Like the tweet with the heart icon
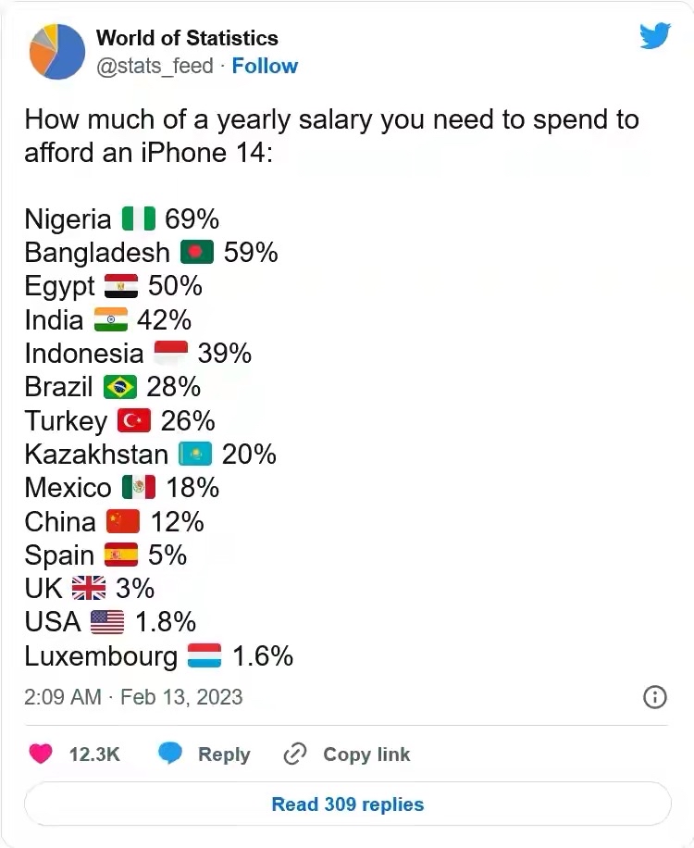This screenshot has width=694, height=848. click(x=41, y=754)
